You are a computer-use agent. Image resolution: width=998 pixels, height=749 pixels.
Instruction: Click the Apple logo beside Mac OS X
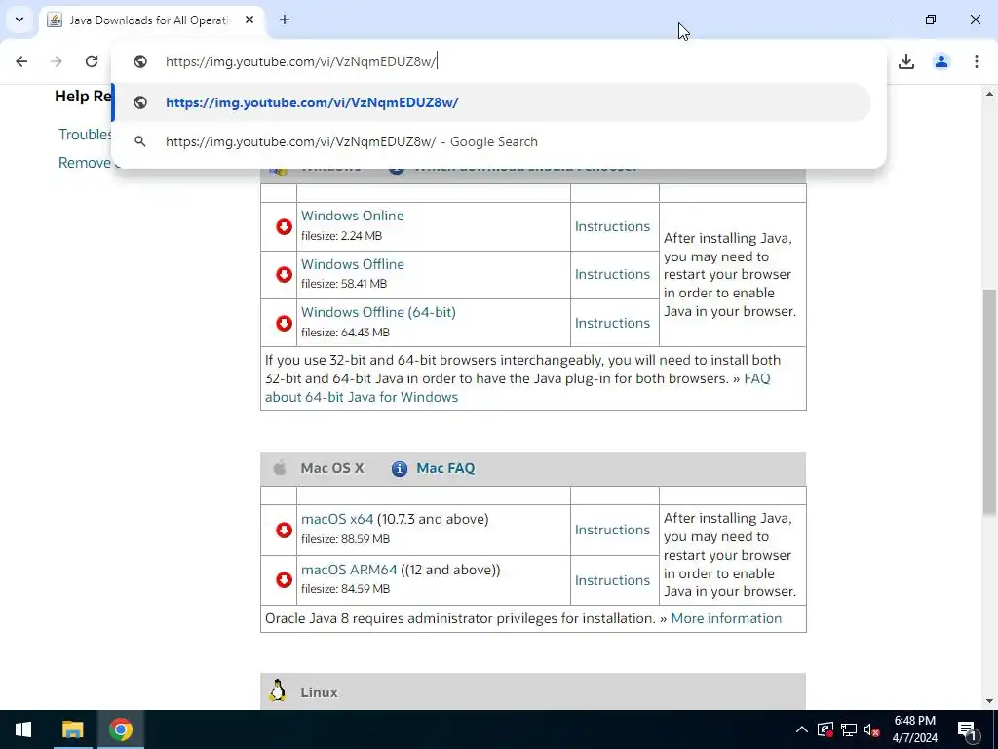[x=279, y=468]
